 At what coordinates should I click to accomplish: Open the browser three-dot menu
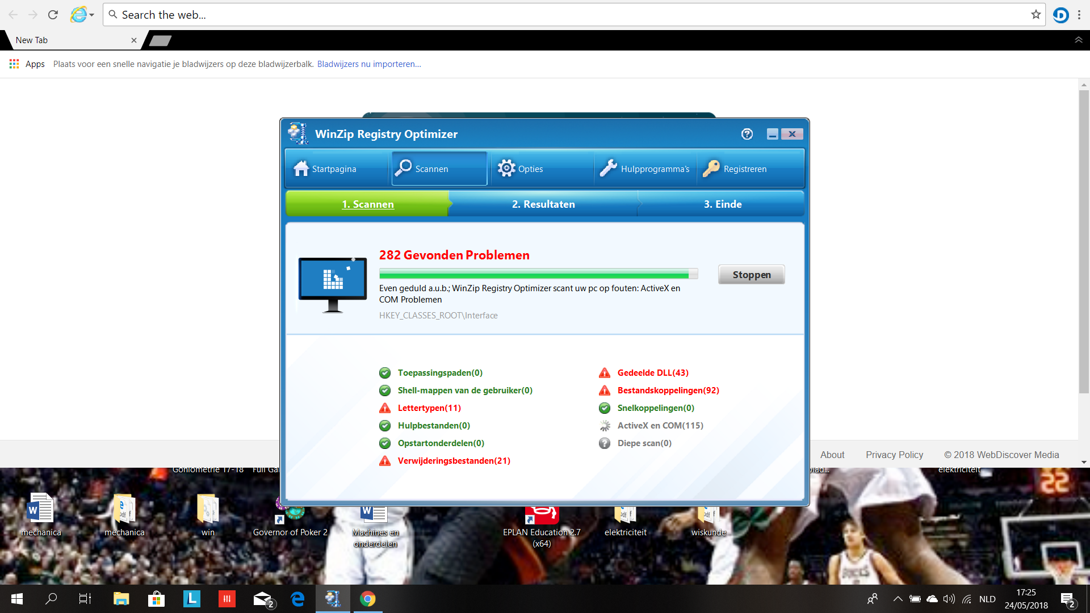[x=1079, y=15]
